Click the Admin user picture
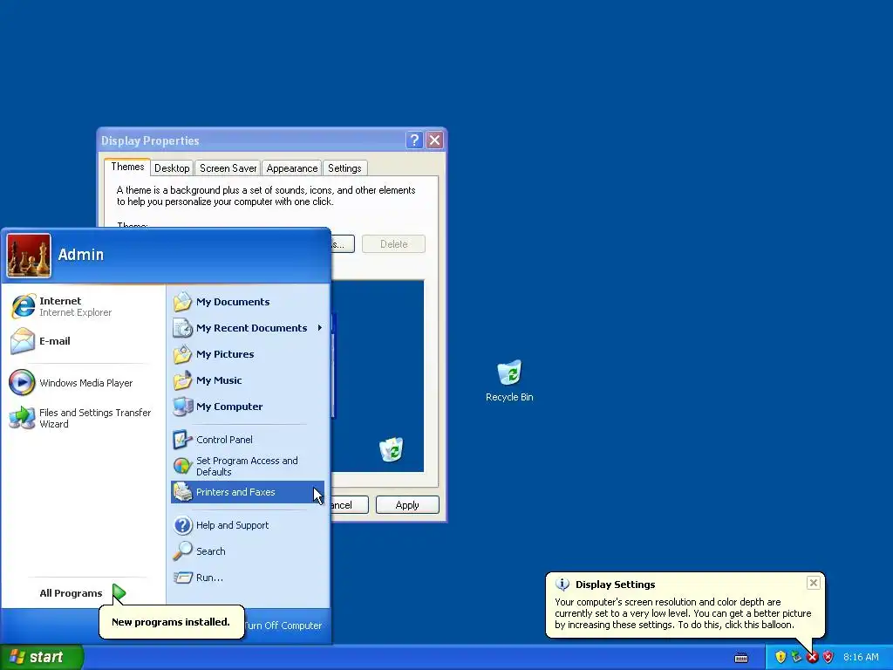This screenshot has height=670, width=893. click(x=29, y=256)
